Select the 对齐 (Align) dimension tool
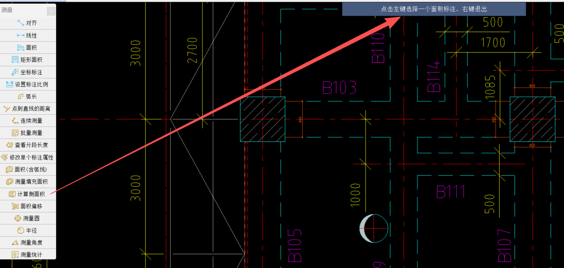Viewport: 564px width, 268px height. click(x=28, y=23)
